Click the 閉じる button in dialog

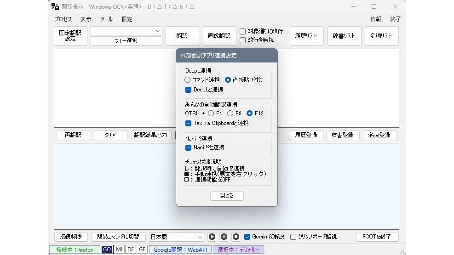[x=227, y=196]
